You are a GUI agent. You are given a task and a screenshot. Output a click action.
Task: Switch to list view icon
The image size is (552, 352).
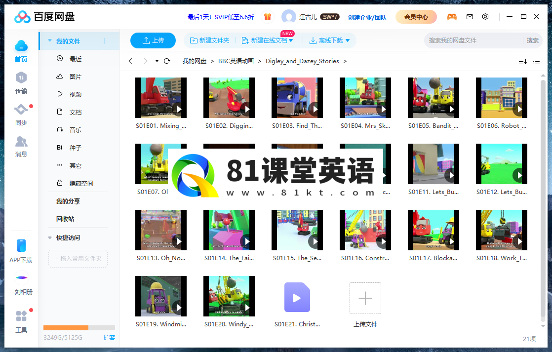537,62
